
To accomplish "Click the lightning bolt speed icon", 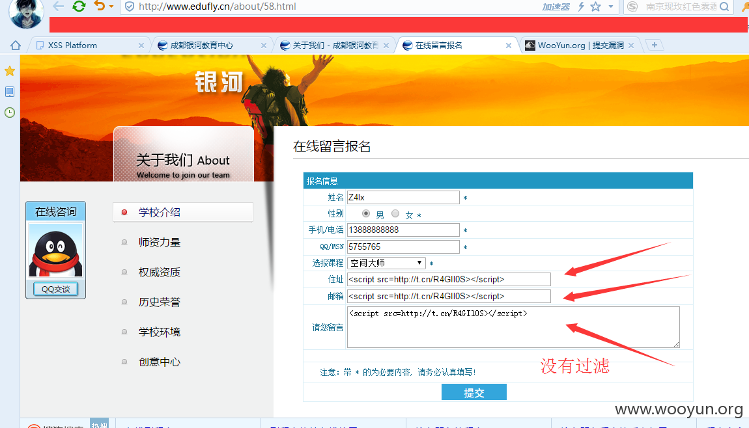I will 582,7.
